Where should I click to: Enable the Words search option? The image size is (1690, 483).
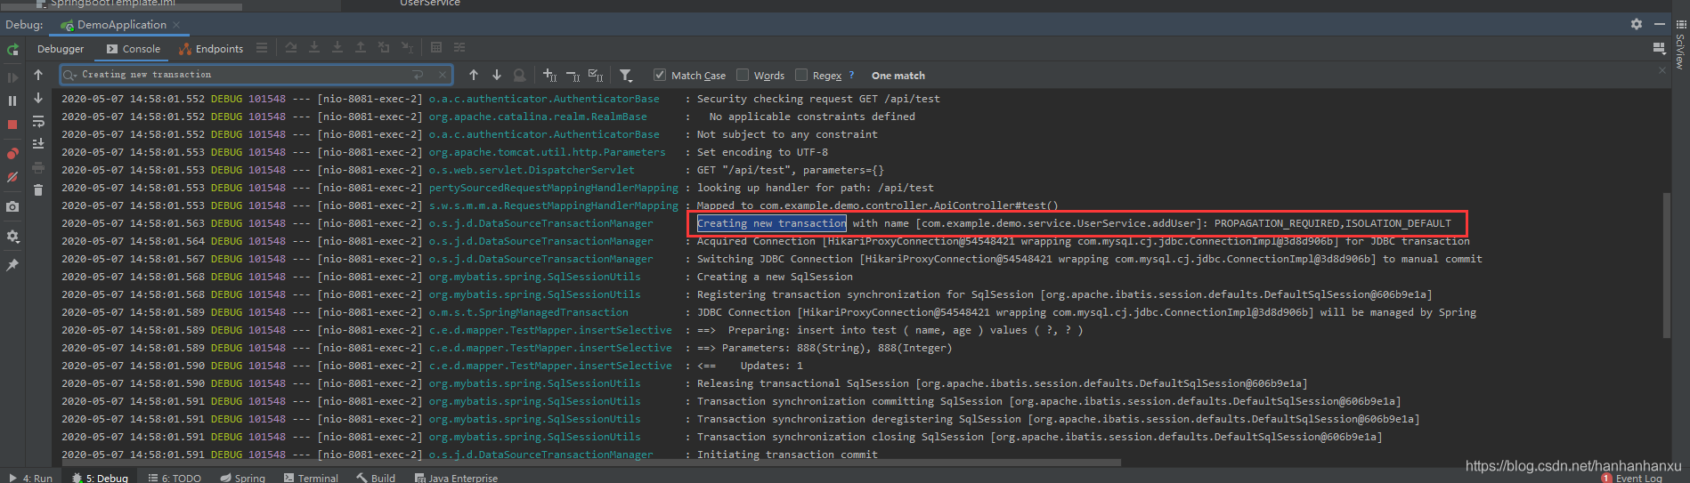coord(743,76)
